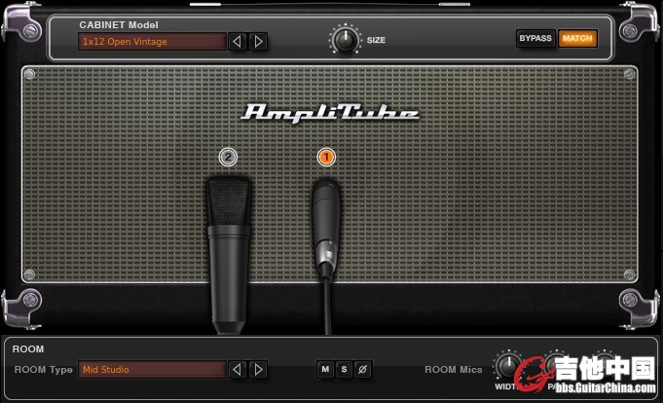Screen dimensions: 663x403
Task: Adjust the room mics WIDTH knob
Action: [508, 365]
